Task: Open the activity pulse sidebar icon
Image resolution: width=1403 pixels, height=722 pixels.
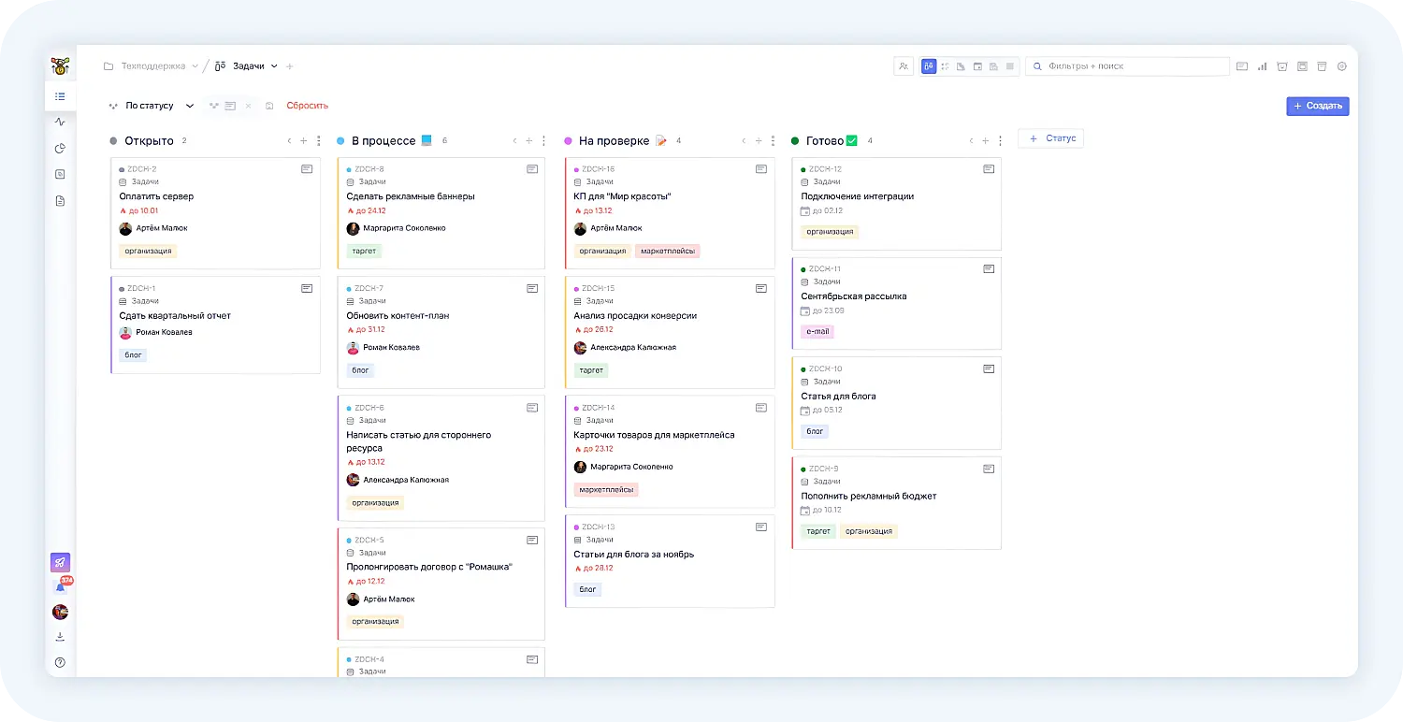Action: click(x=60, y=122)
